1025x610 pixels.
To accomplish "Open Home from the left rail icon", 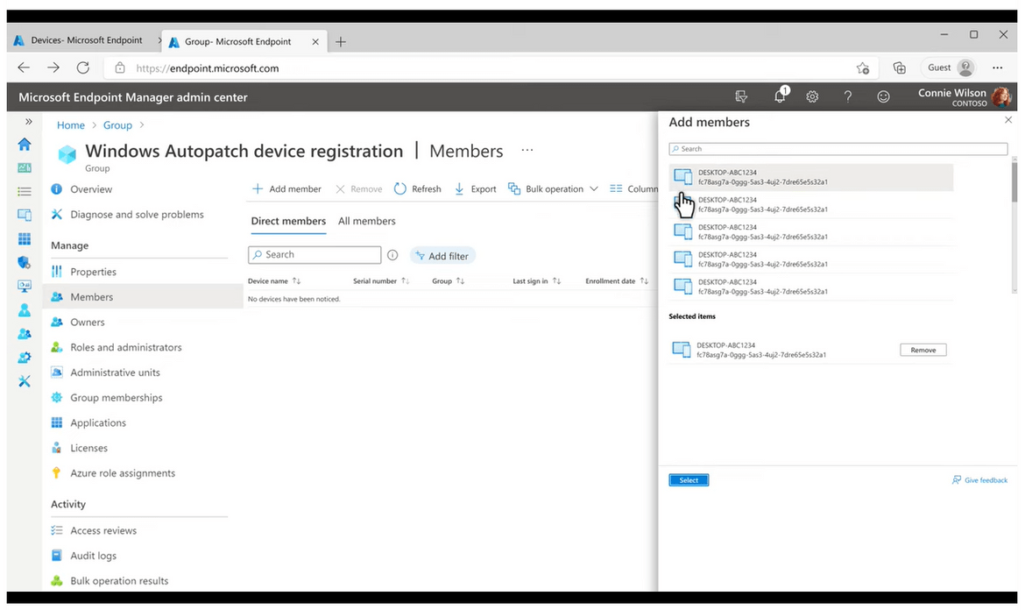I will click(25, 144).
